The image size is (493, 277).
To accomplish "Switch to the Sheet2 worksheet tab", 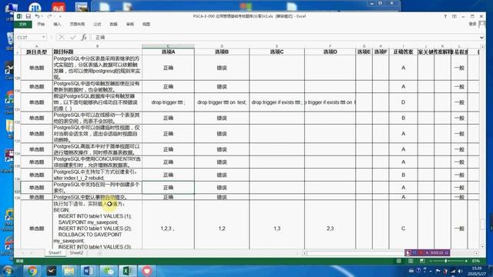I will [x=76, y=253].
